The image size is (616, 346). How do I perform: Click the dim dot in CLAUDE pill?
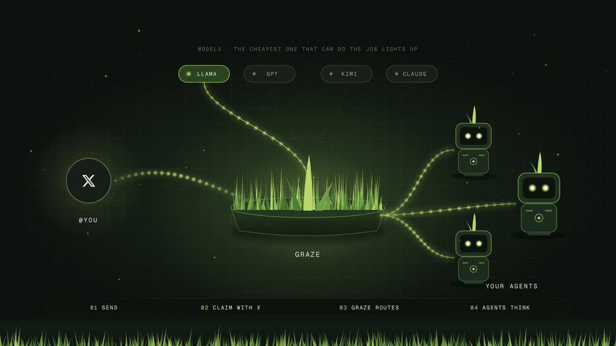click(x=396, y=74)
